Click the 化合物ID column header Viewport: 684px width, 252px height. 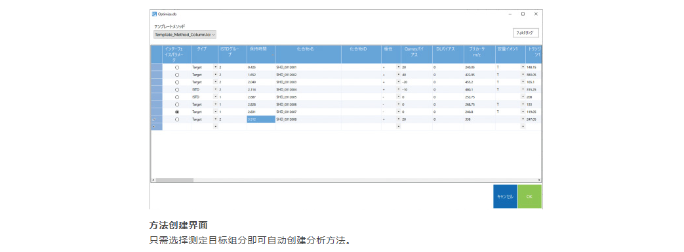coord(361,54)
